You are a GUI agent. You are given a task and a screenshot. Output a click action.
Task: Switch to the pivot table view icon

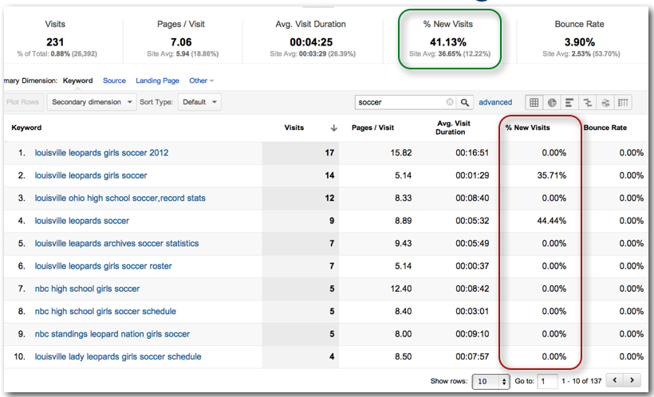[x=623, y=102]
